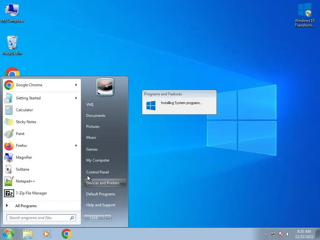The width and height of the screenshot is (320, 240).
Task: Click the Lock button
Action: click(x=94, y=218)
